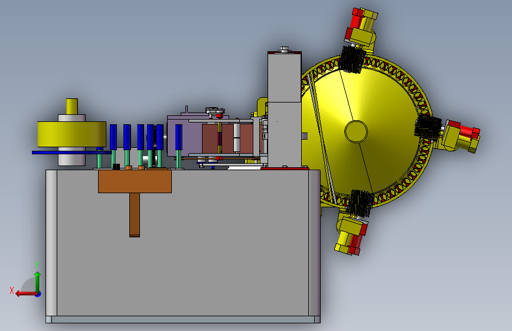Select the tall gray column beside dome
Image resolution: width=512 pixels, height=331 pixels.
285,110
